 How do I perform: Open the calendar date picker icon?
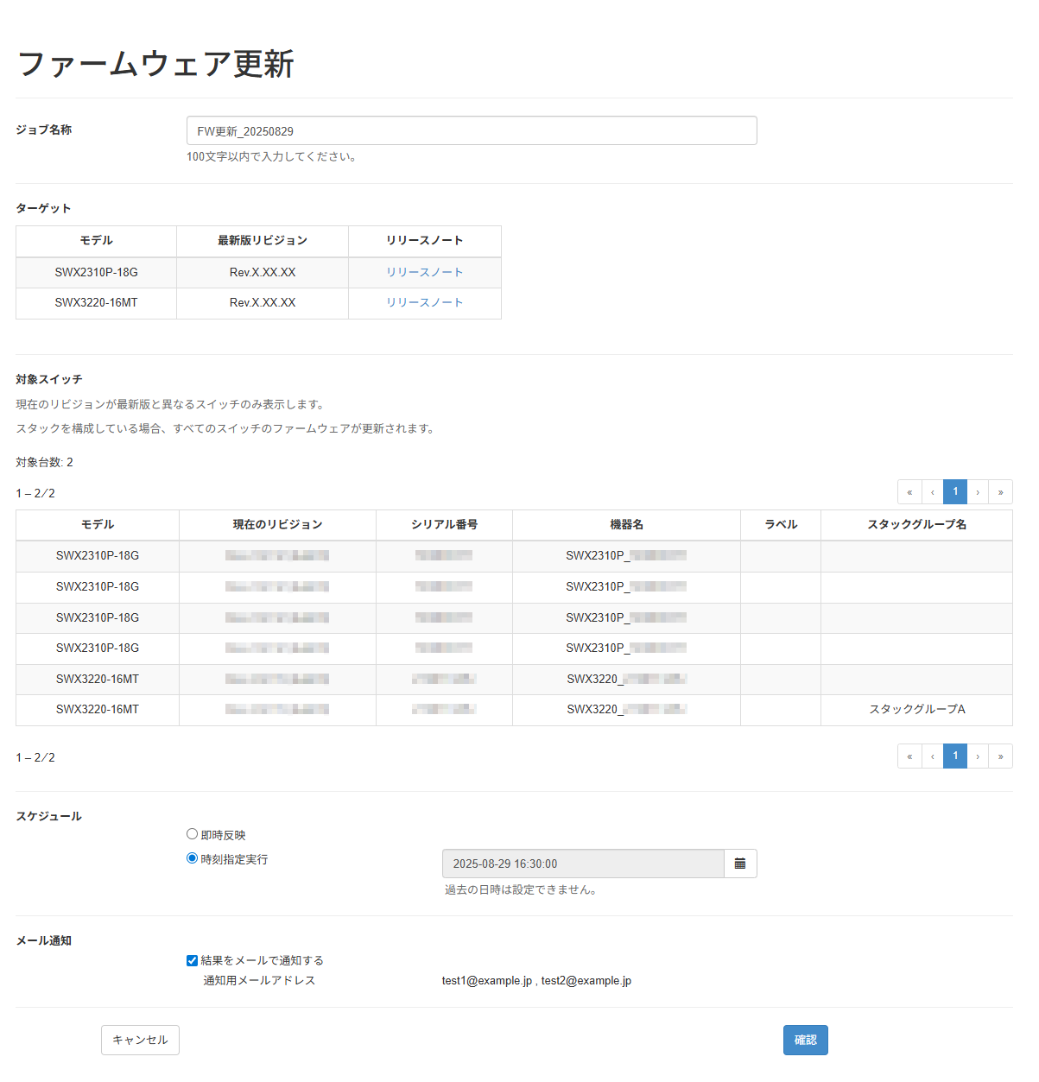coord(739,863)
